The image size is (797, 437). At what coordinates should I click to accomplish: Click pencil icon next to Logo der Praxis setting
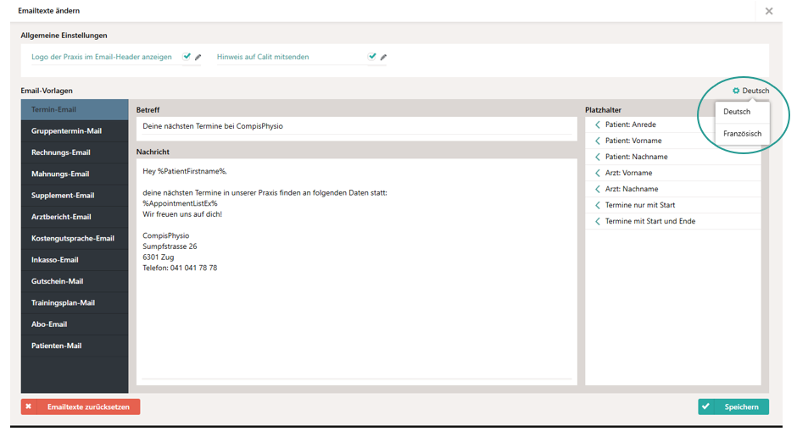tap(198, 58)
